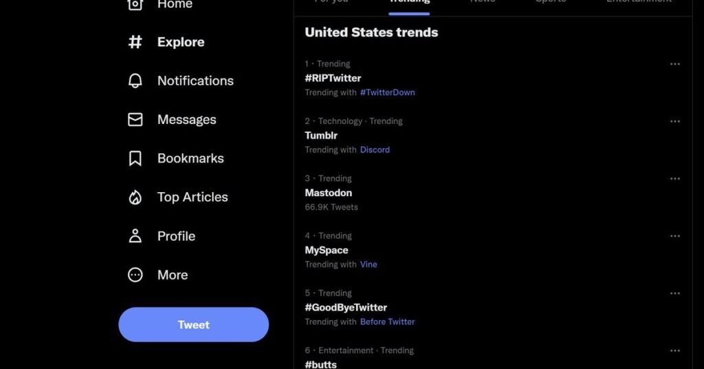The image size is (704, 369).
Task: Click the Home icon in sidebar
Action: click(x=135, y=4)
